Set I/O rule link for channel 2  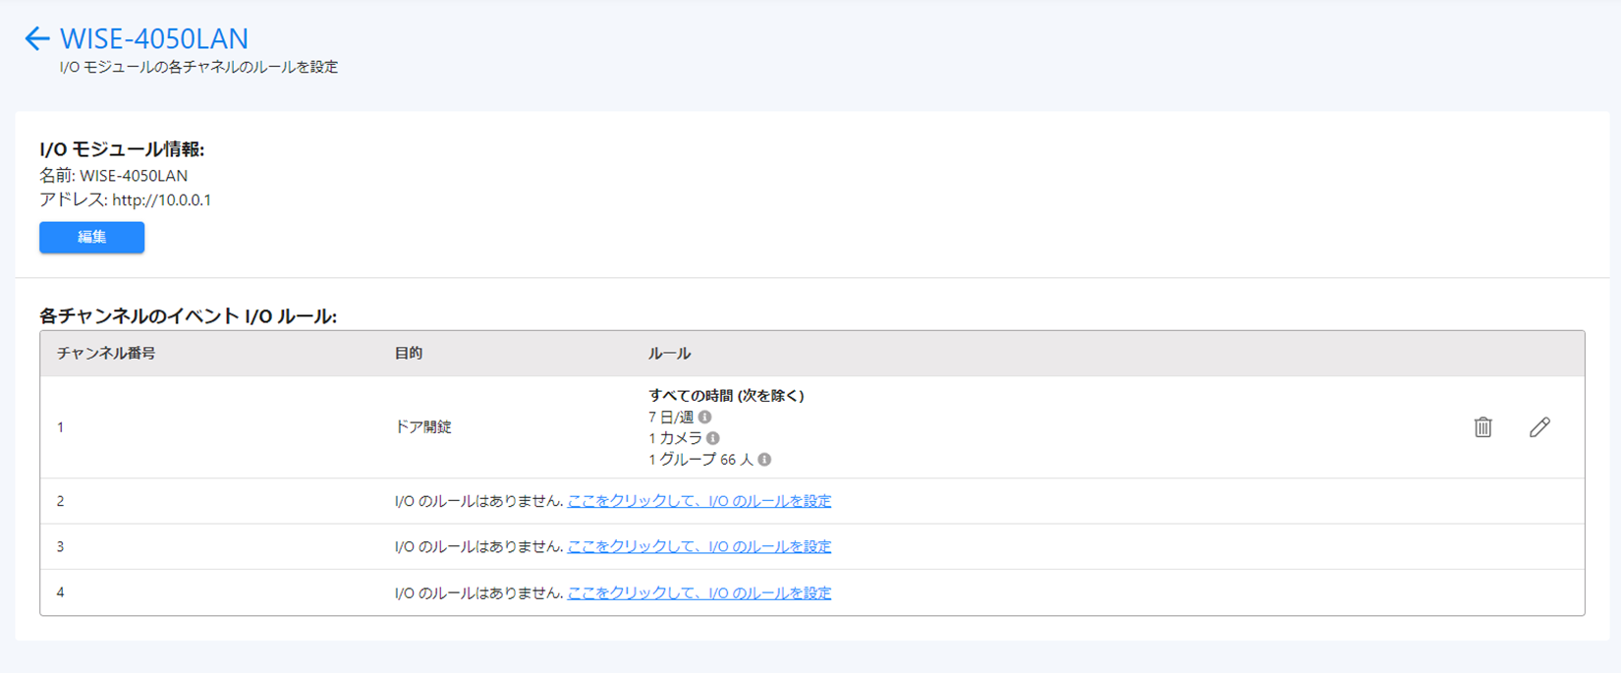coord(699,501)
